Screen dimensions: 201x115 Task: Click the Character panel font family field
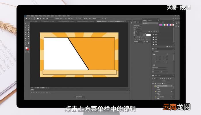[x=138, y=25]
